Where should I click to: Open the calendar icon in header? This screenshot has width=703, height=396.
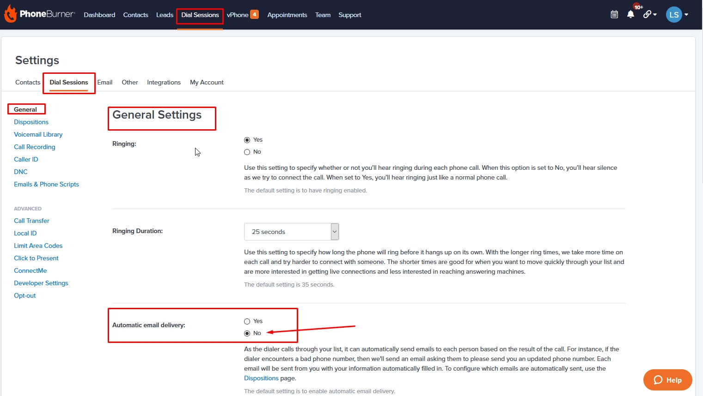coord(614,14)
